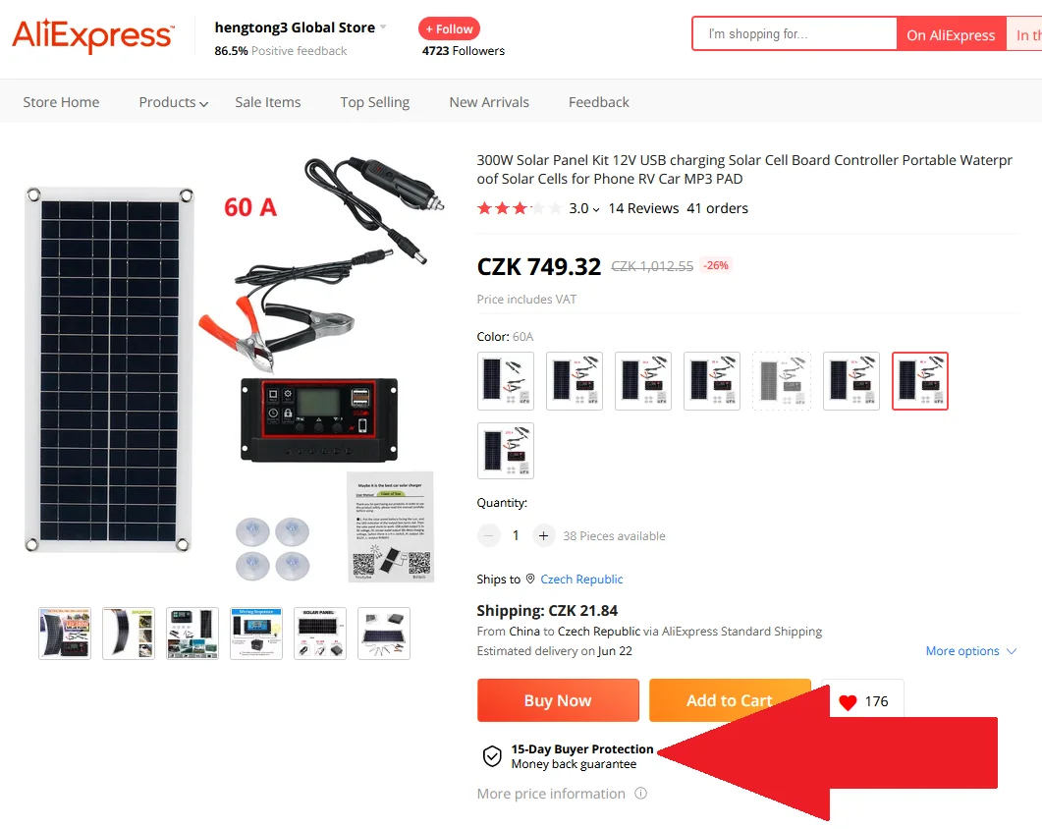Click the red heart wishlist icon
Image resolution: width=1042 pixels, height=829 pixels.
coord(848,702)
